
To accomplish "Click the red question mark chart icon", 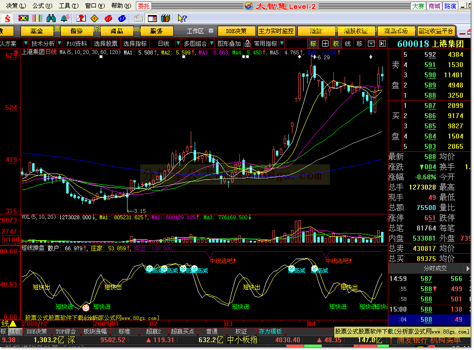I will [x=81, y=18].
